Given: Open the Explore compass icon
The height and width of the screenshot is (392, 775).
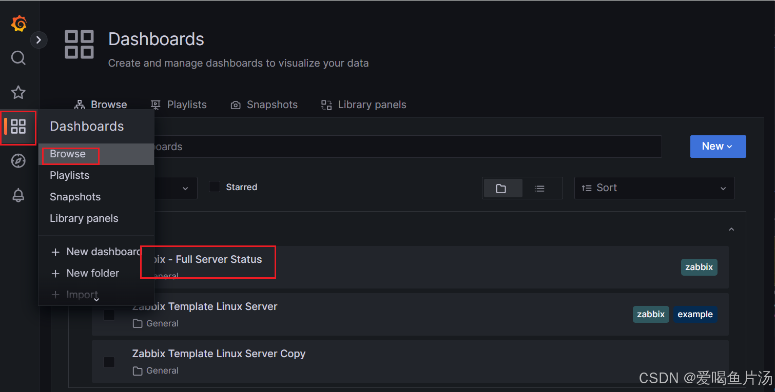Looking at the screenshot, I should (x=18, y=161).
